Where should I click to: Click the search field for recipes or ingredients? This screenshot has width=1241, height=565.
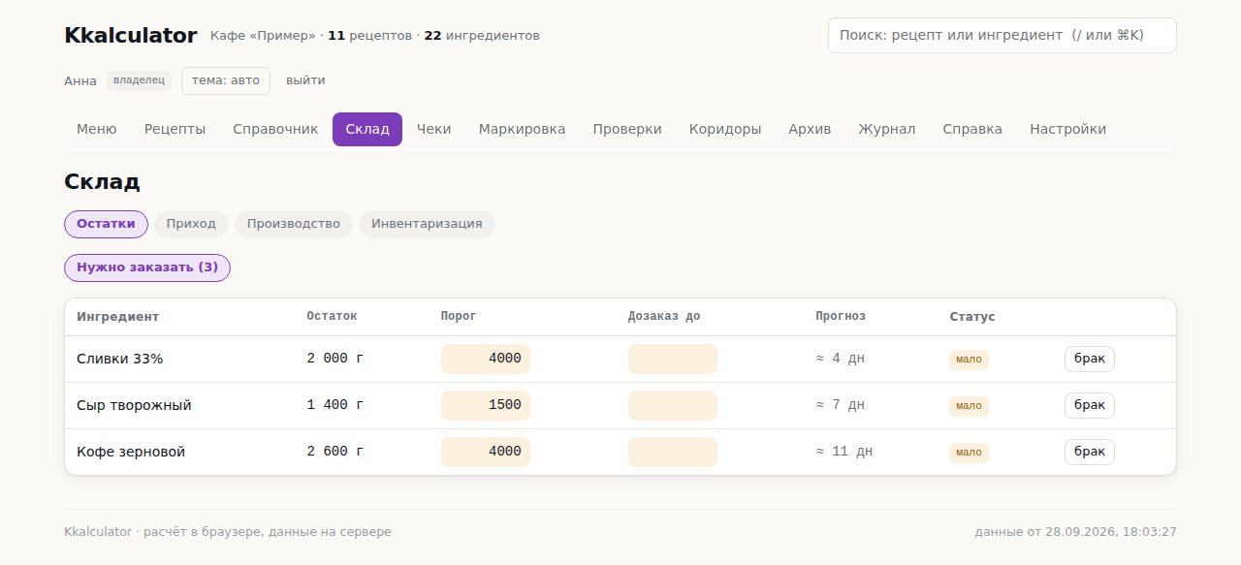pos(1002,35)
